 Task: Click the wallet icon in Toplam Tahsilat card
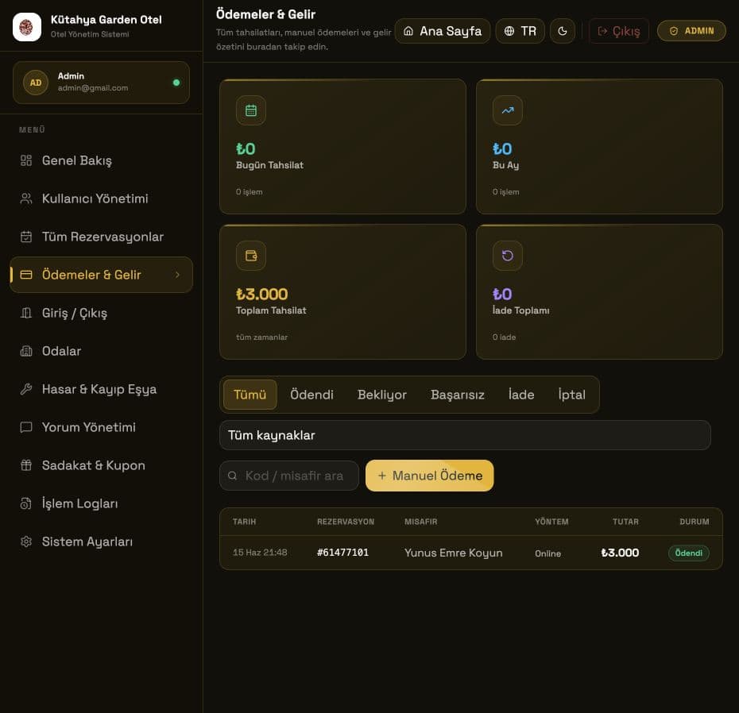pyautogui.click(x=251, y=256)
